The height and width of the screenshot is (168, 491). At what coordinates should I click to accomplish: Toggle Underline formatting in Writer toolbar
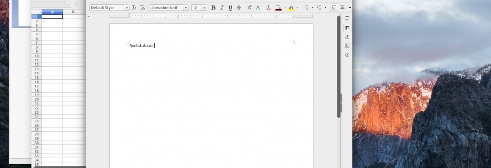coord(230,7)
